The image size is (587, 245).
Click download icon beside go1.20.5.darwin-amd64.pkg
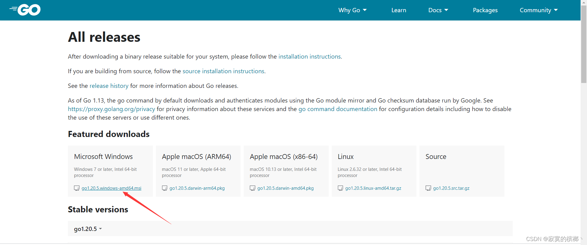pyautogui.click(x=253, y=188)
